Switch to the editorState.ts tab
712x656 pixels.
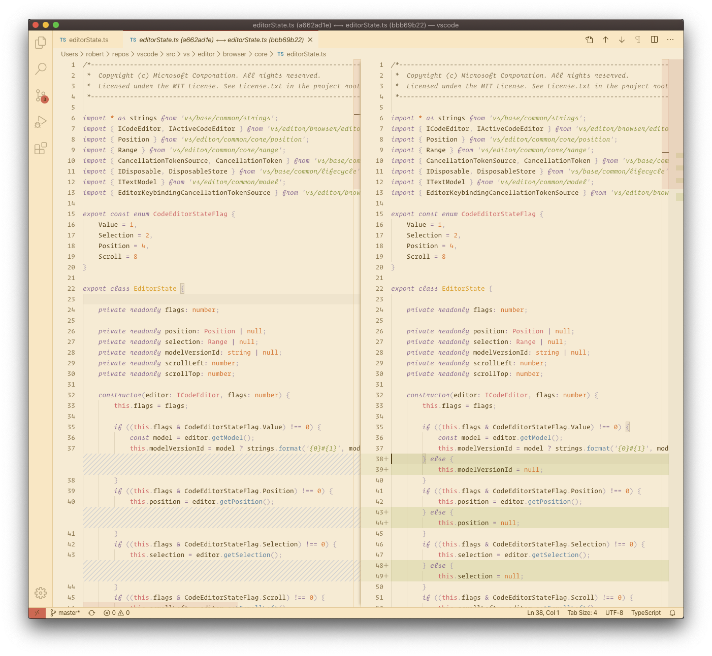(x=88, y=40)
